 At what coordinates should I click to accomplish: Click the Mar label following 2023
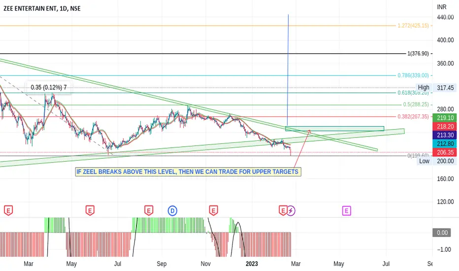coord(295,264)
